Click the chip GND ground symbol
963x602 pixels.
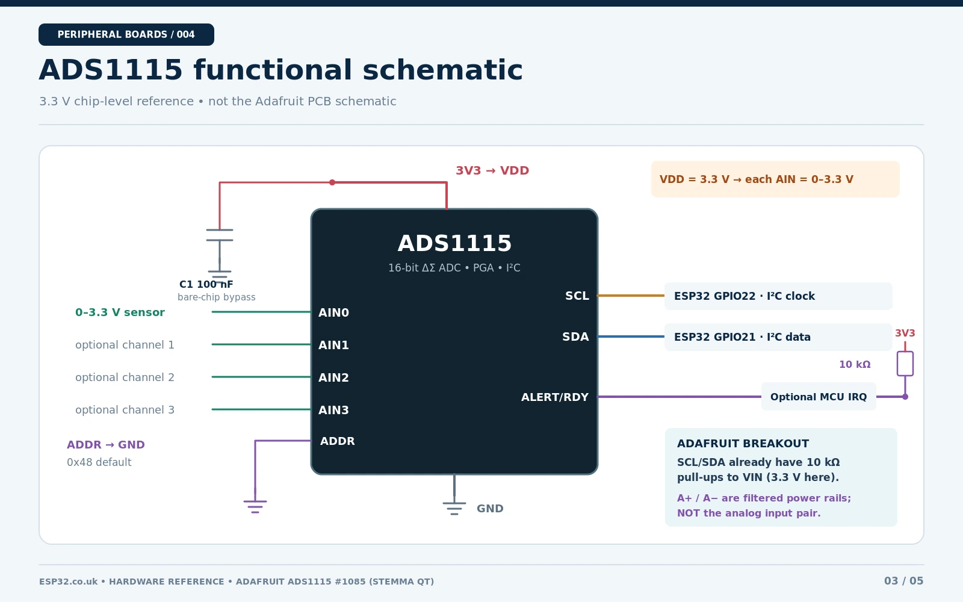(454, 508)
